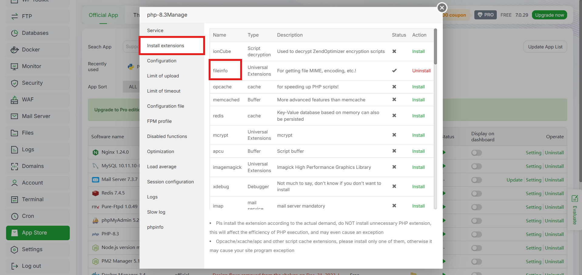Open the Terminal sidebar icon
Viewport: 582px width, 275px height.
[15, 199]
